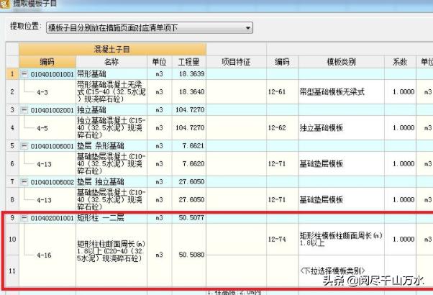Click the quantity 104.7270 in row 4

[190, 128]
